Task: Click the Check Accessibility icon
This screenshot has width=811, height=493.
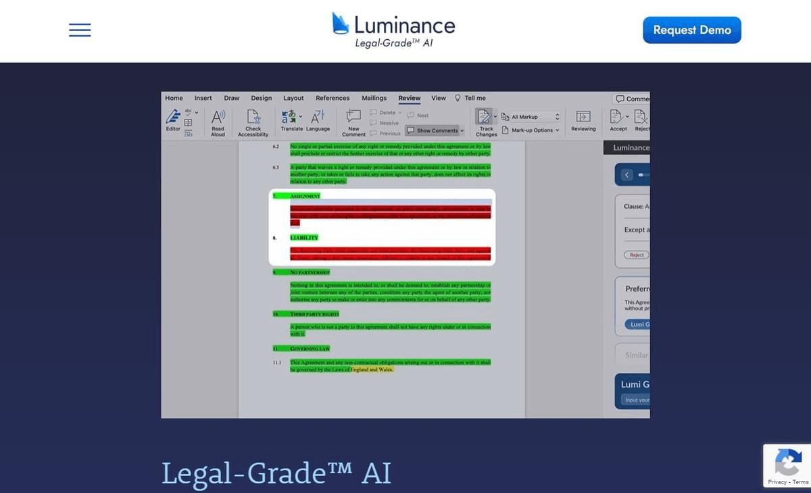Action: pyautogui.click(x=253, y=117)
